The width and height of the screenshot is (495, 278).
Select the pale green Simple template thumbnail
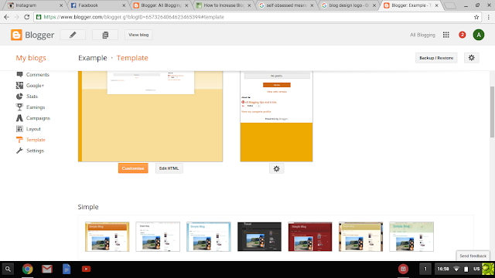411,237
